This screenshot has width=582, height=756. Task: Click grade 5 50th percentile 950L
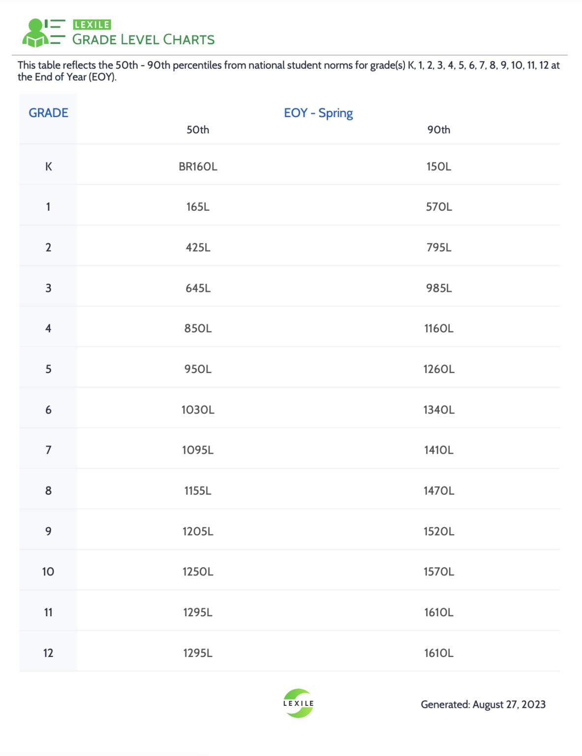[x=198, y=369]
